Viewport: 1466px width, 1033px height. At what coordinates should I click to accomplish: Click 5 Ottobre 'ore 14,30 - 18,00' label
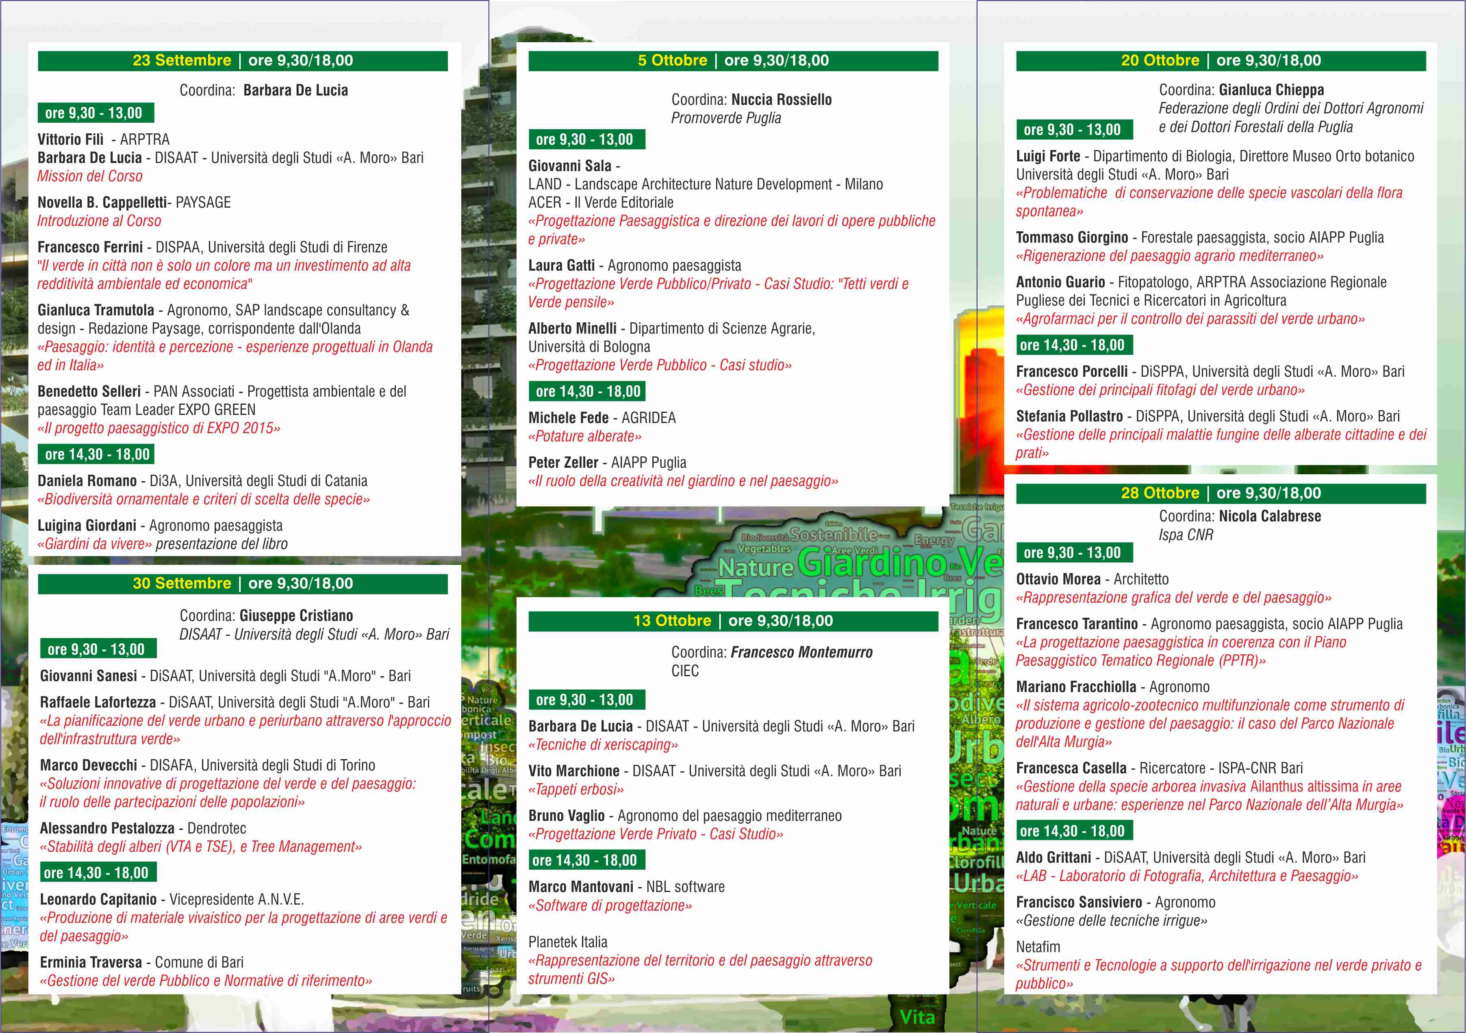click(587, 392)
